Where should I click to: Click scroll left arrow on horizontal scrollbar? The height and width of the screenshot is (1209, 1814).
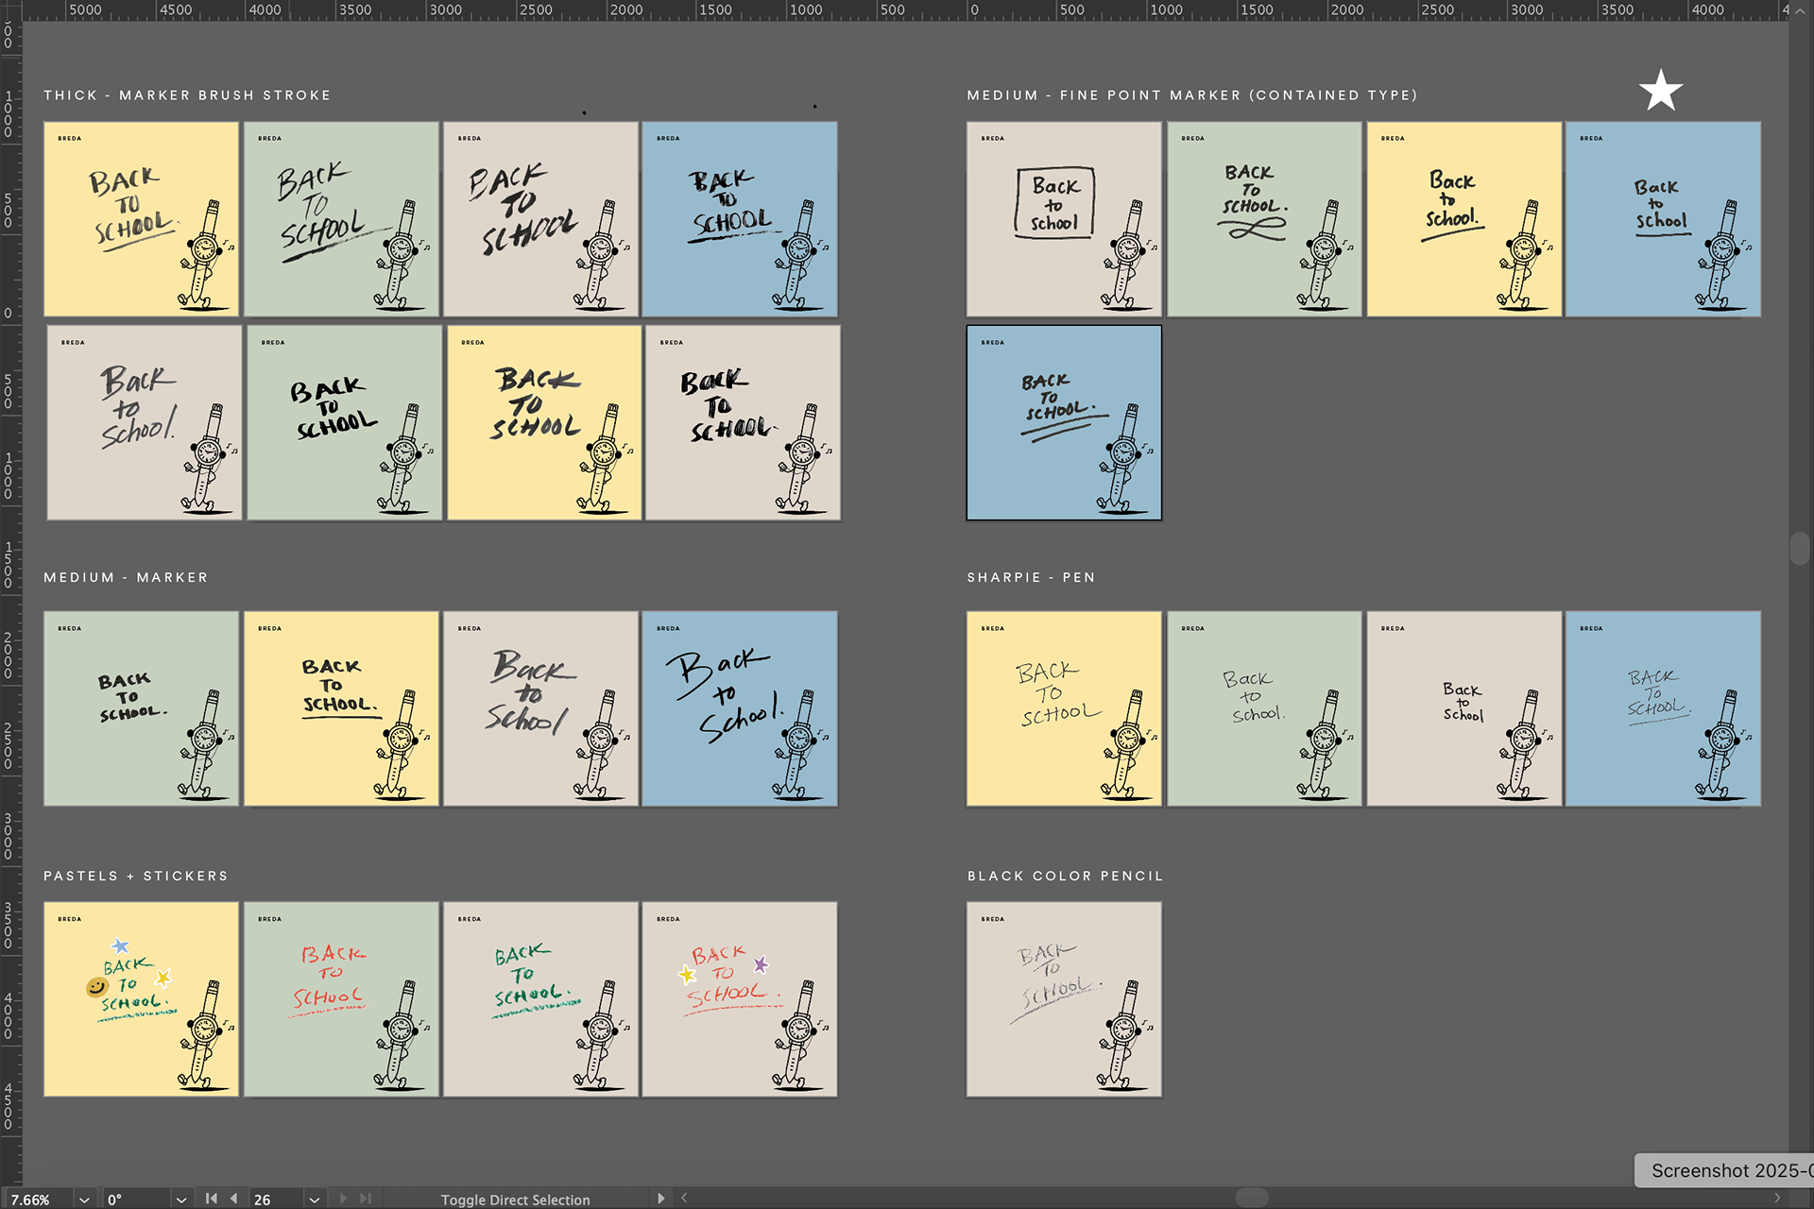pos(684,1199)
